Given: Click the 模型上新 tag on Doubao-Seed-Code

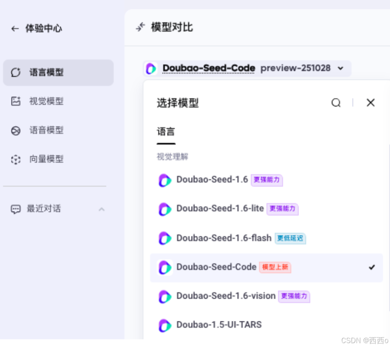Looking at the screenshot, I should point(275,268).
